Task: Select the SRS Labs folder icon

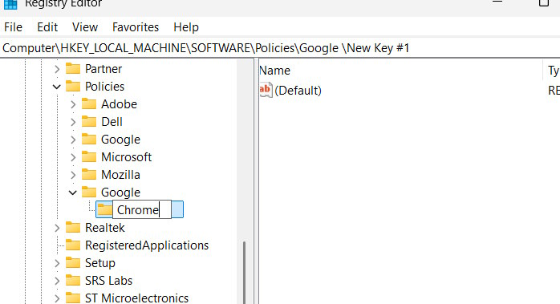Action: pos(73,281)
